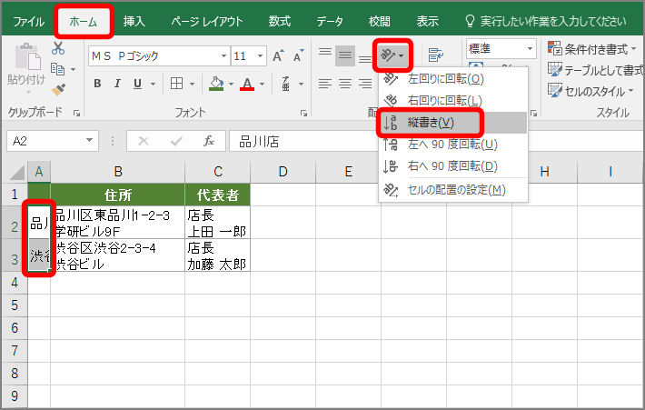Toggle Underline formatting
This screenshot has height=410, width=645.
137,84
